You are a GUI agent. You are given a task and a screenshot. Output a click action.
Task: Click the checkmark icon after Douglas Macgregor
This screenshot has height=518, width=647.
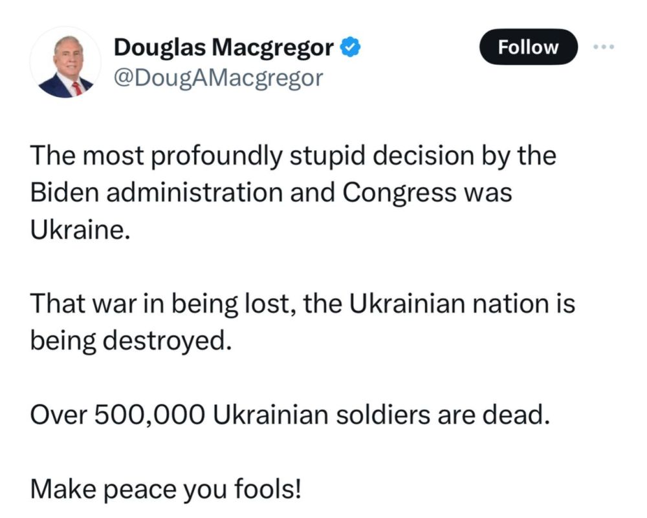tap(349, 46)
